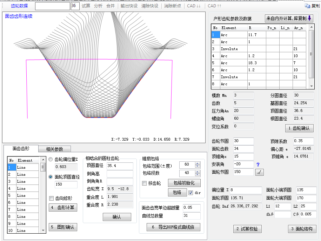Viewport: 321px width, 241px height.
Task: Check the 按齿轮 checkbox
Action: pos(144,183)
